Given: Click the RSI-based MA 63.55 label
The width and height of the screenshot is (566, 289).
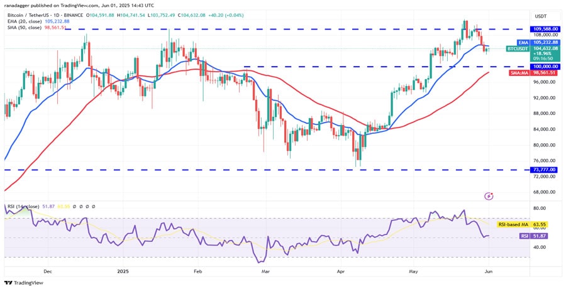Looking at the screenshot, I should [523, 224].
